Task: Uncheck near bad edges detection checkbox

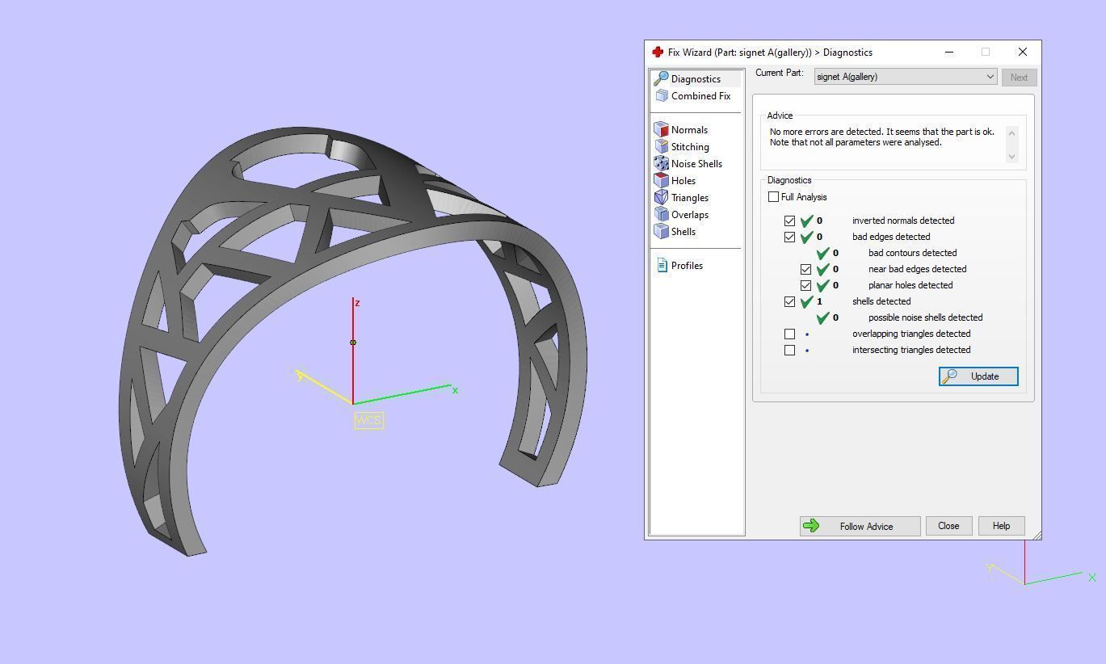Action: point(805,269)
